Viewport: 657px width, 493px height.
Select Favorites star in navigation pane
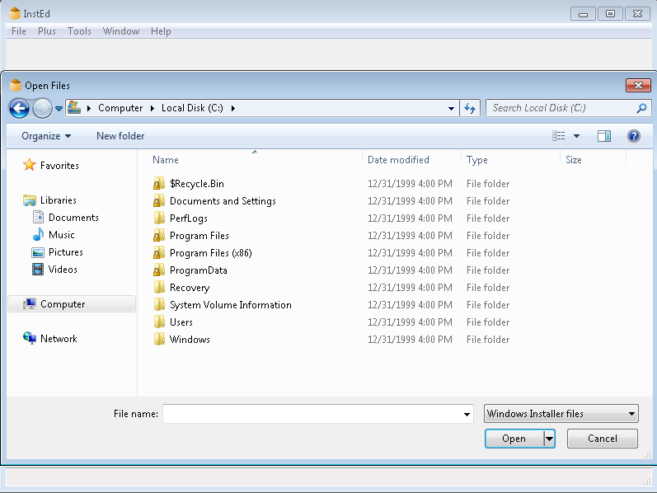30,165
